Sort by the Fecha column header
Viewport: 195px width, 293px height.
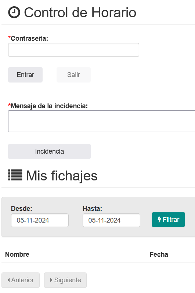pos(159,254)
